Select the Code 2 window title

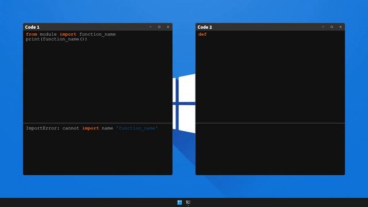tap(205, 27)
